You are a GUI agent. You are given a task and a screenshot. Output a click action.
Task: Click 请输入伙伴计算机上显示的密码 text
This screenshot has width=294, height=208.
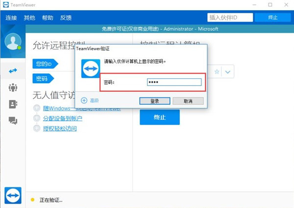(135, 61)
